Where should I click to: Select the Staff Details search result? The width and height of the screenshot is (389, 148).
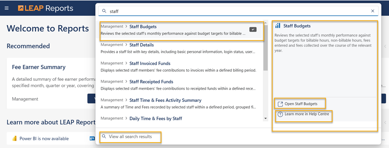pos(141,45)
